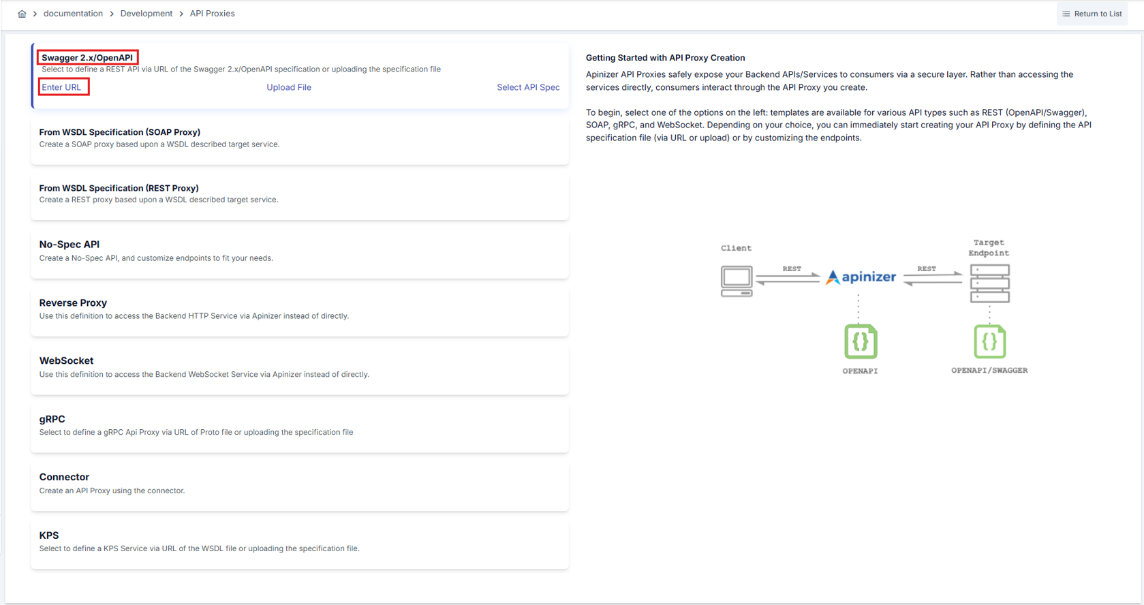Click Upload File link
Viewport: 1144px width, 605px height.
pyautogui.click(x=289, y=87)
